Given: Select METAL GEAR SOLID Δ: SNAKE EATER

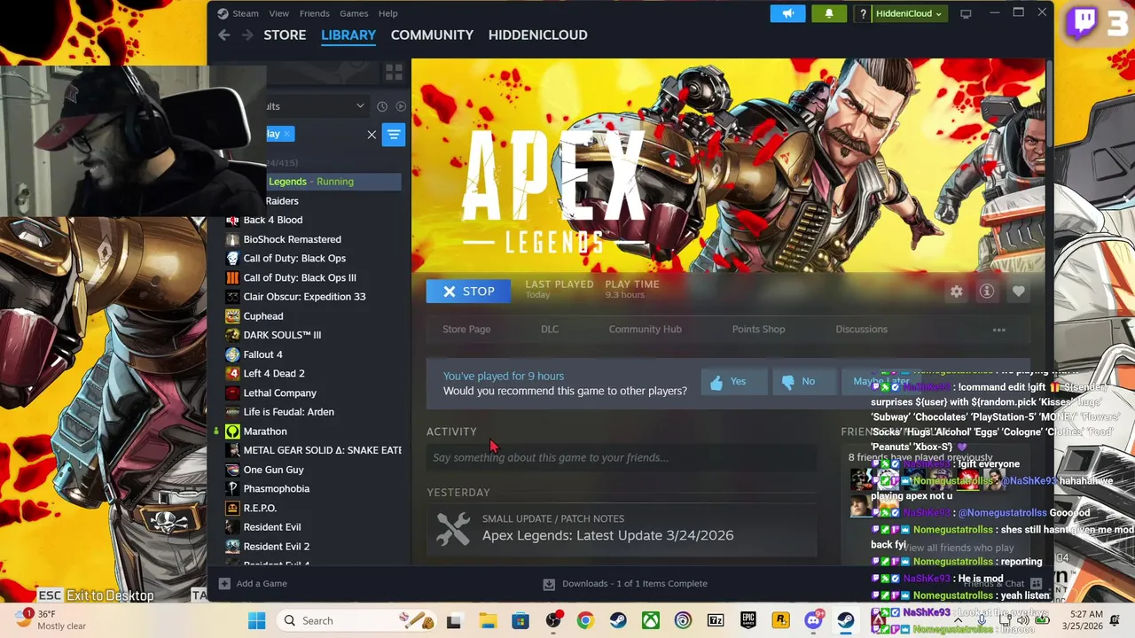Looking at the screenshot, I should [x=322, y=450].
